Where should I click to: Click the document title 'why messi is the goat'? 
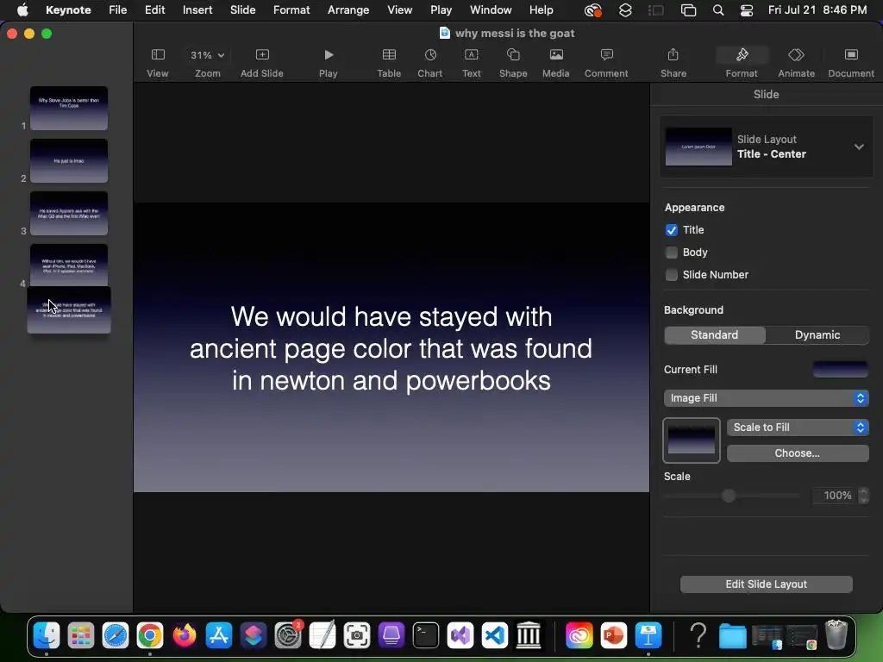click(515, 34)
